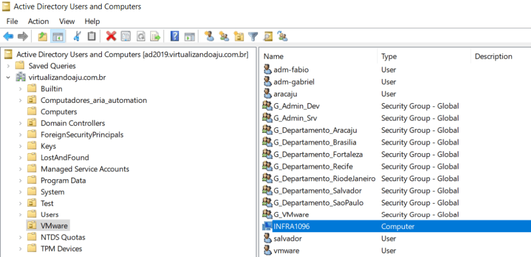The image size is (531, 257).
Task: Open Help using blue question mark icon
Action: point(175,36)
